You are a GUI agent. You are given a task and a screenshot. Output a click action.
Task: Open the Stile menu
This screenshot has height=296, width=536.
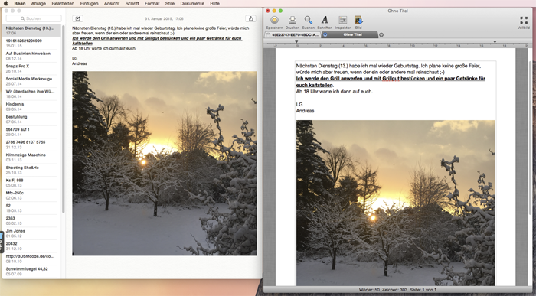170,3
